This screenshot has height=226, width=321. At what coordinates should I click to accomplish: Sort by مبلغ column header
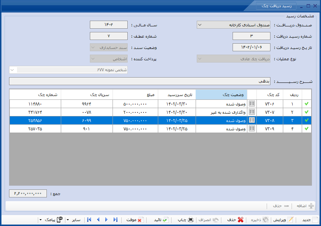pos(135,95)
